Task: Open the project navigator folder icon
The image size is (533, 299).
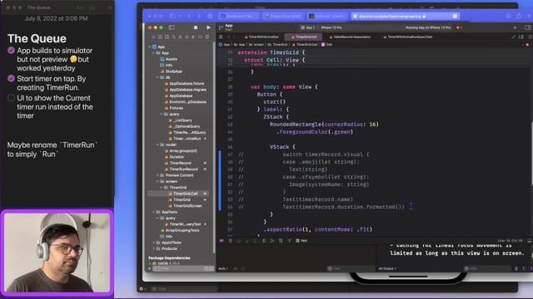Action: [153, 37]
